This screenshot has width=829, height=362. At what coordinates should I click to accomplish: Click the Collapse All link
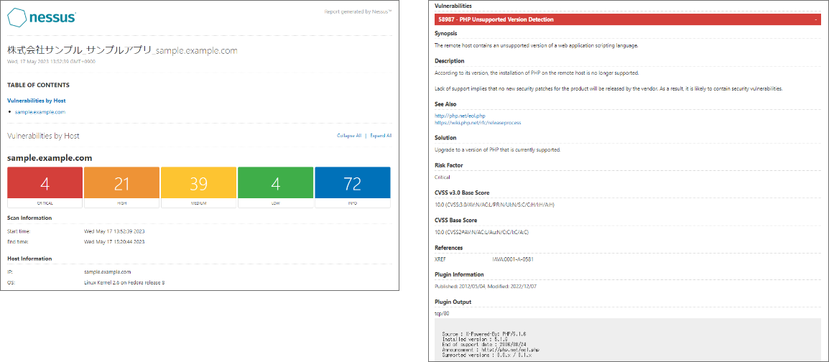click(349, 136)
